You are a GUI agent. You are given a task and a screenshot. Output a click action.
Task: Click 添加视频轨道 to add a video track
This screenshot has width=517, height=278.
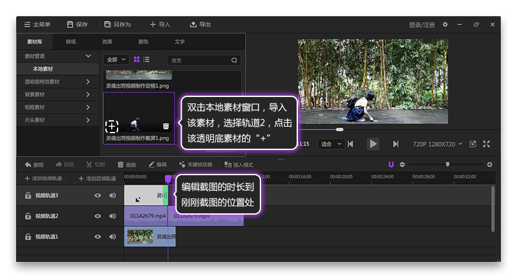[43, 178]
